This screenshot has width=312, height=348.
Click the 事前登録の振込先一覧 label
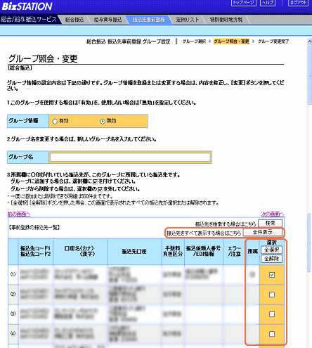[x=34, y=227]
